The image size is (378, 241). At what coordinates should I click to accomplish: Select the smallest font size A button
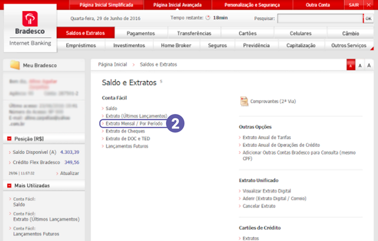tap(351, 66)
